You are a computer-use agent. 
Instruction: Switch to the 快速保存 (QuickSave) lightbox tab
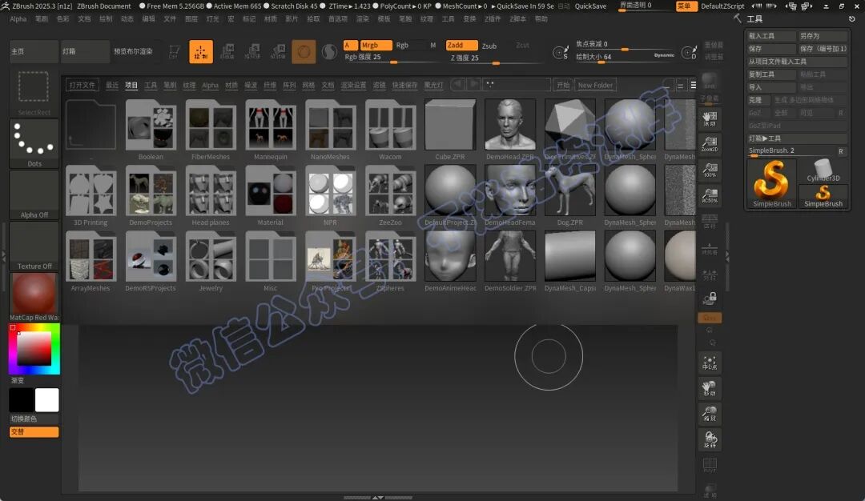[x=404, y=85]
